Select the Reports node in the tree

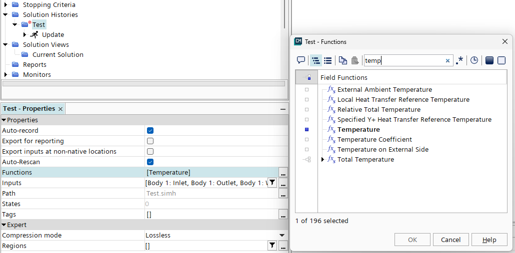pyautogui.click(x=34, y=65)
